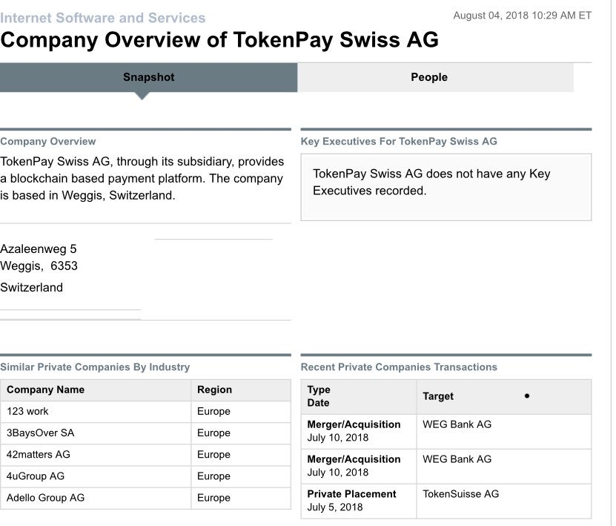Screen dimensions: 616x526
Task: Click the Company Name column header
Action: (x=46, y=389)
